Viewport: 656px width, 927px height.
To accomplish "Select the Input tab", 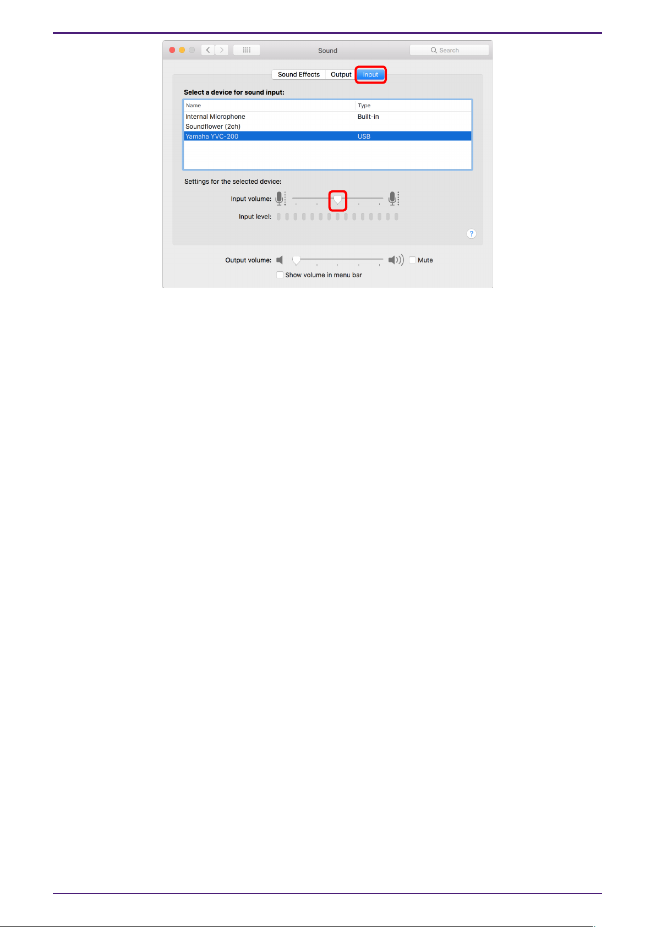I will 370,74.
